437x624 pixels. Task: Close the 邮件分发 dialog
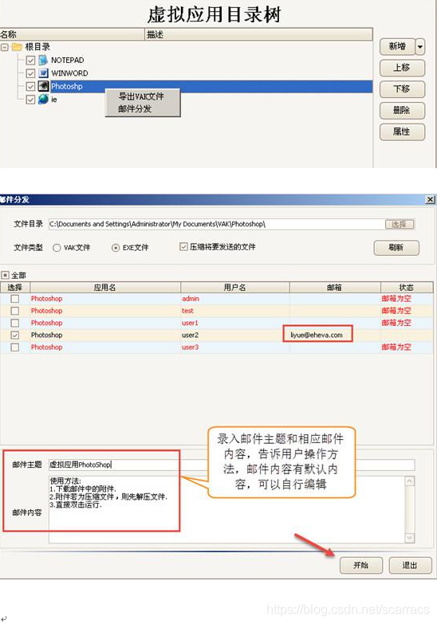430,199
